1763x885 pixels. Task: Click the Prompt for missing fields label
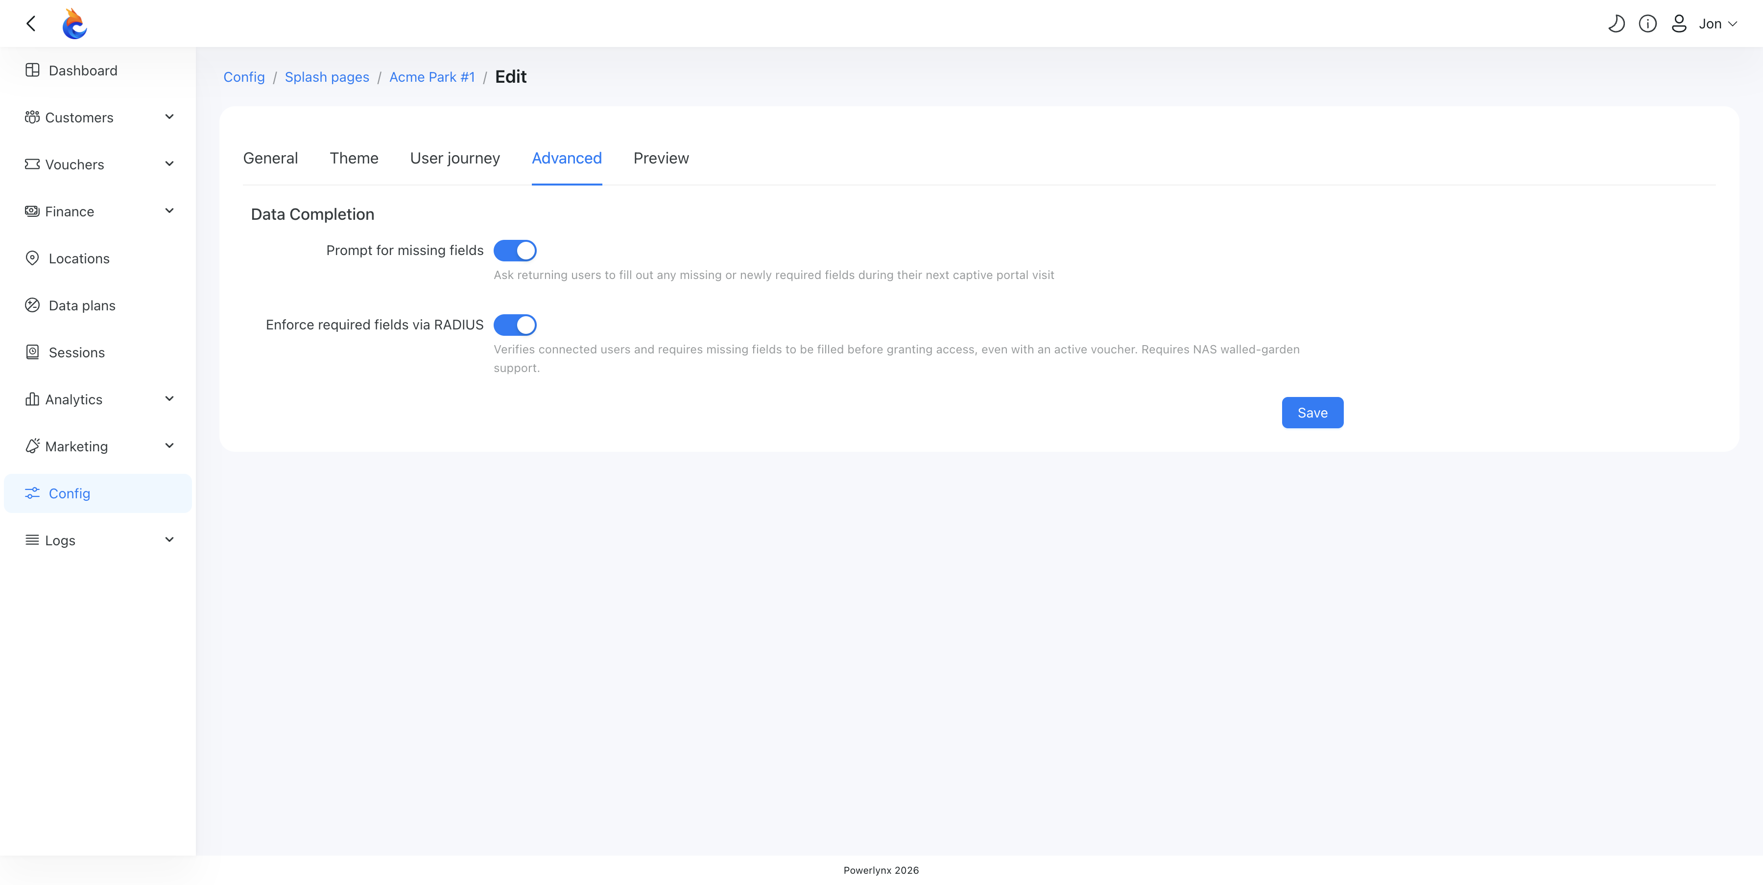pos(405,250)
